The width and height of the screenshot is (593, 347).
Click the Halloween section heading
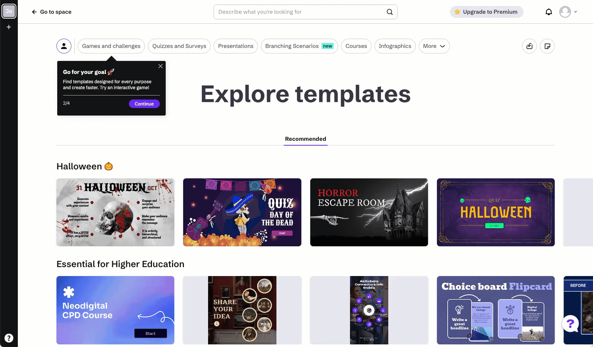pyautogui.click(x=85, y=166)
